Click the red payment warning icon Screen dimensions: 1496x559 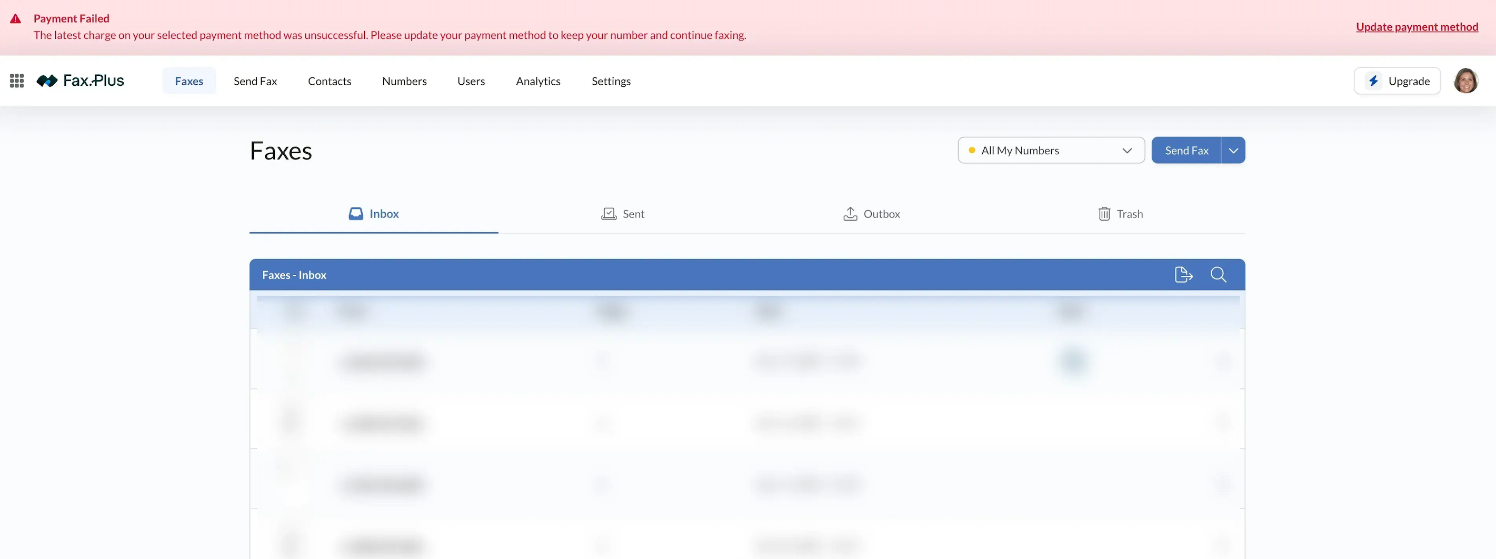(16, 19)
